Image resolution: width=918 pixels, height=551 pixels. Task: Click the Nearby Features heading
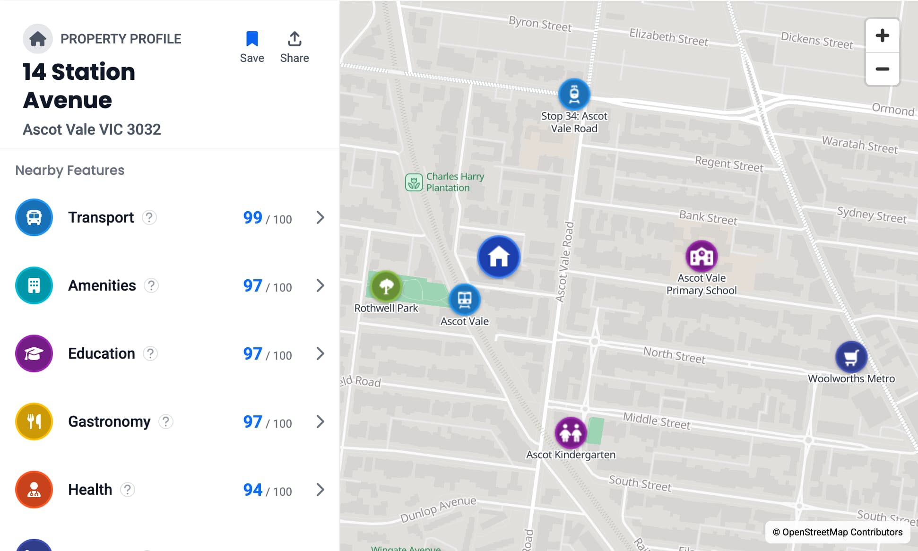click(70, 170)
